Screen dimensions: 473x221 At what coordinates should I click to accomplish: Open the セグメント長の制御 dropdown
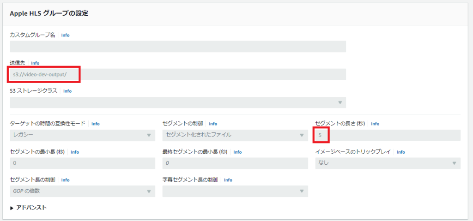point(82,191)
